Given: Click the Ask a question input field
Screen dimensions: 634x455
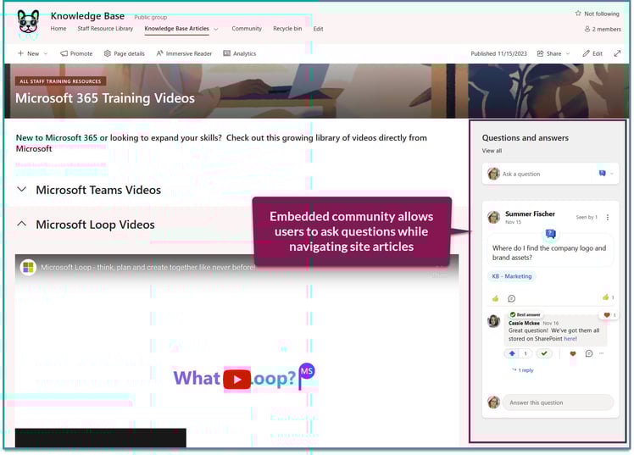Looking at the screenshot, I should point(550,174).
